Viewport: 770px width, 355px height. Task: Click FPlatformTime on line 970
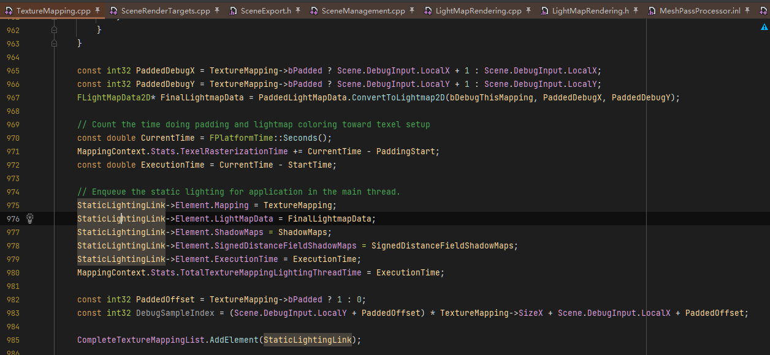(x=242, y=138)
